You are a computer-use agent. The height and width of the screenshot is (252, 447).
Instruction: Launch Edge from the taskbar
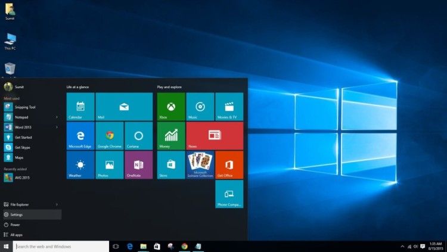pyautogui.click(x=130, y=246)
